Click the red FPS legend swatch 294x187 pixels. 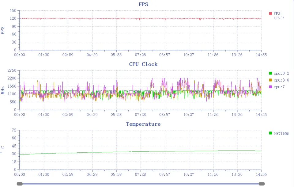(x=270, y=13)
